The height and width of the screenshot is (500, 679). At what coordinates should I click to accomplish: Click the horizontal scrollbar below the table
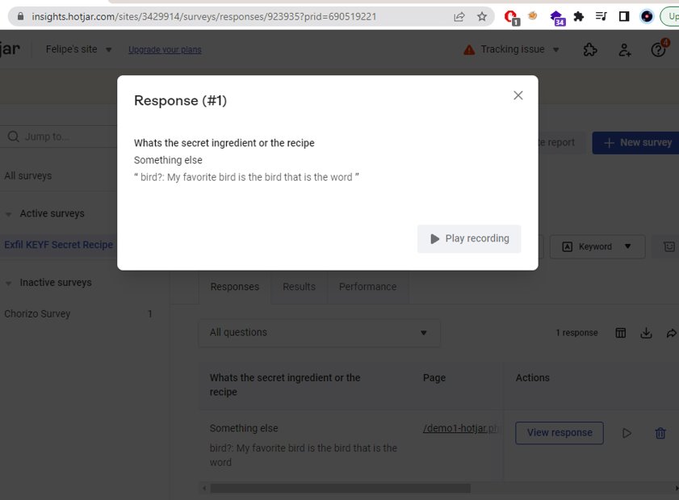click(x=340, y=488)
